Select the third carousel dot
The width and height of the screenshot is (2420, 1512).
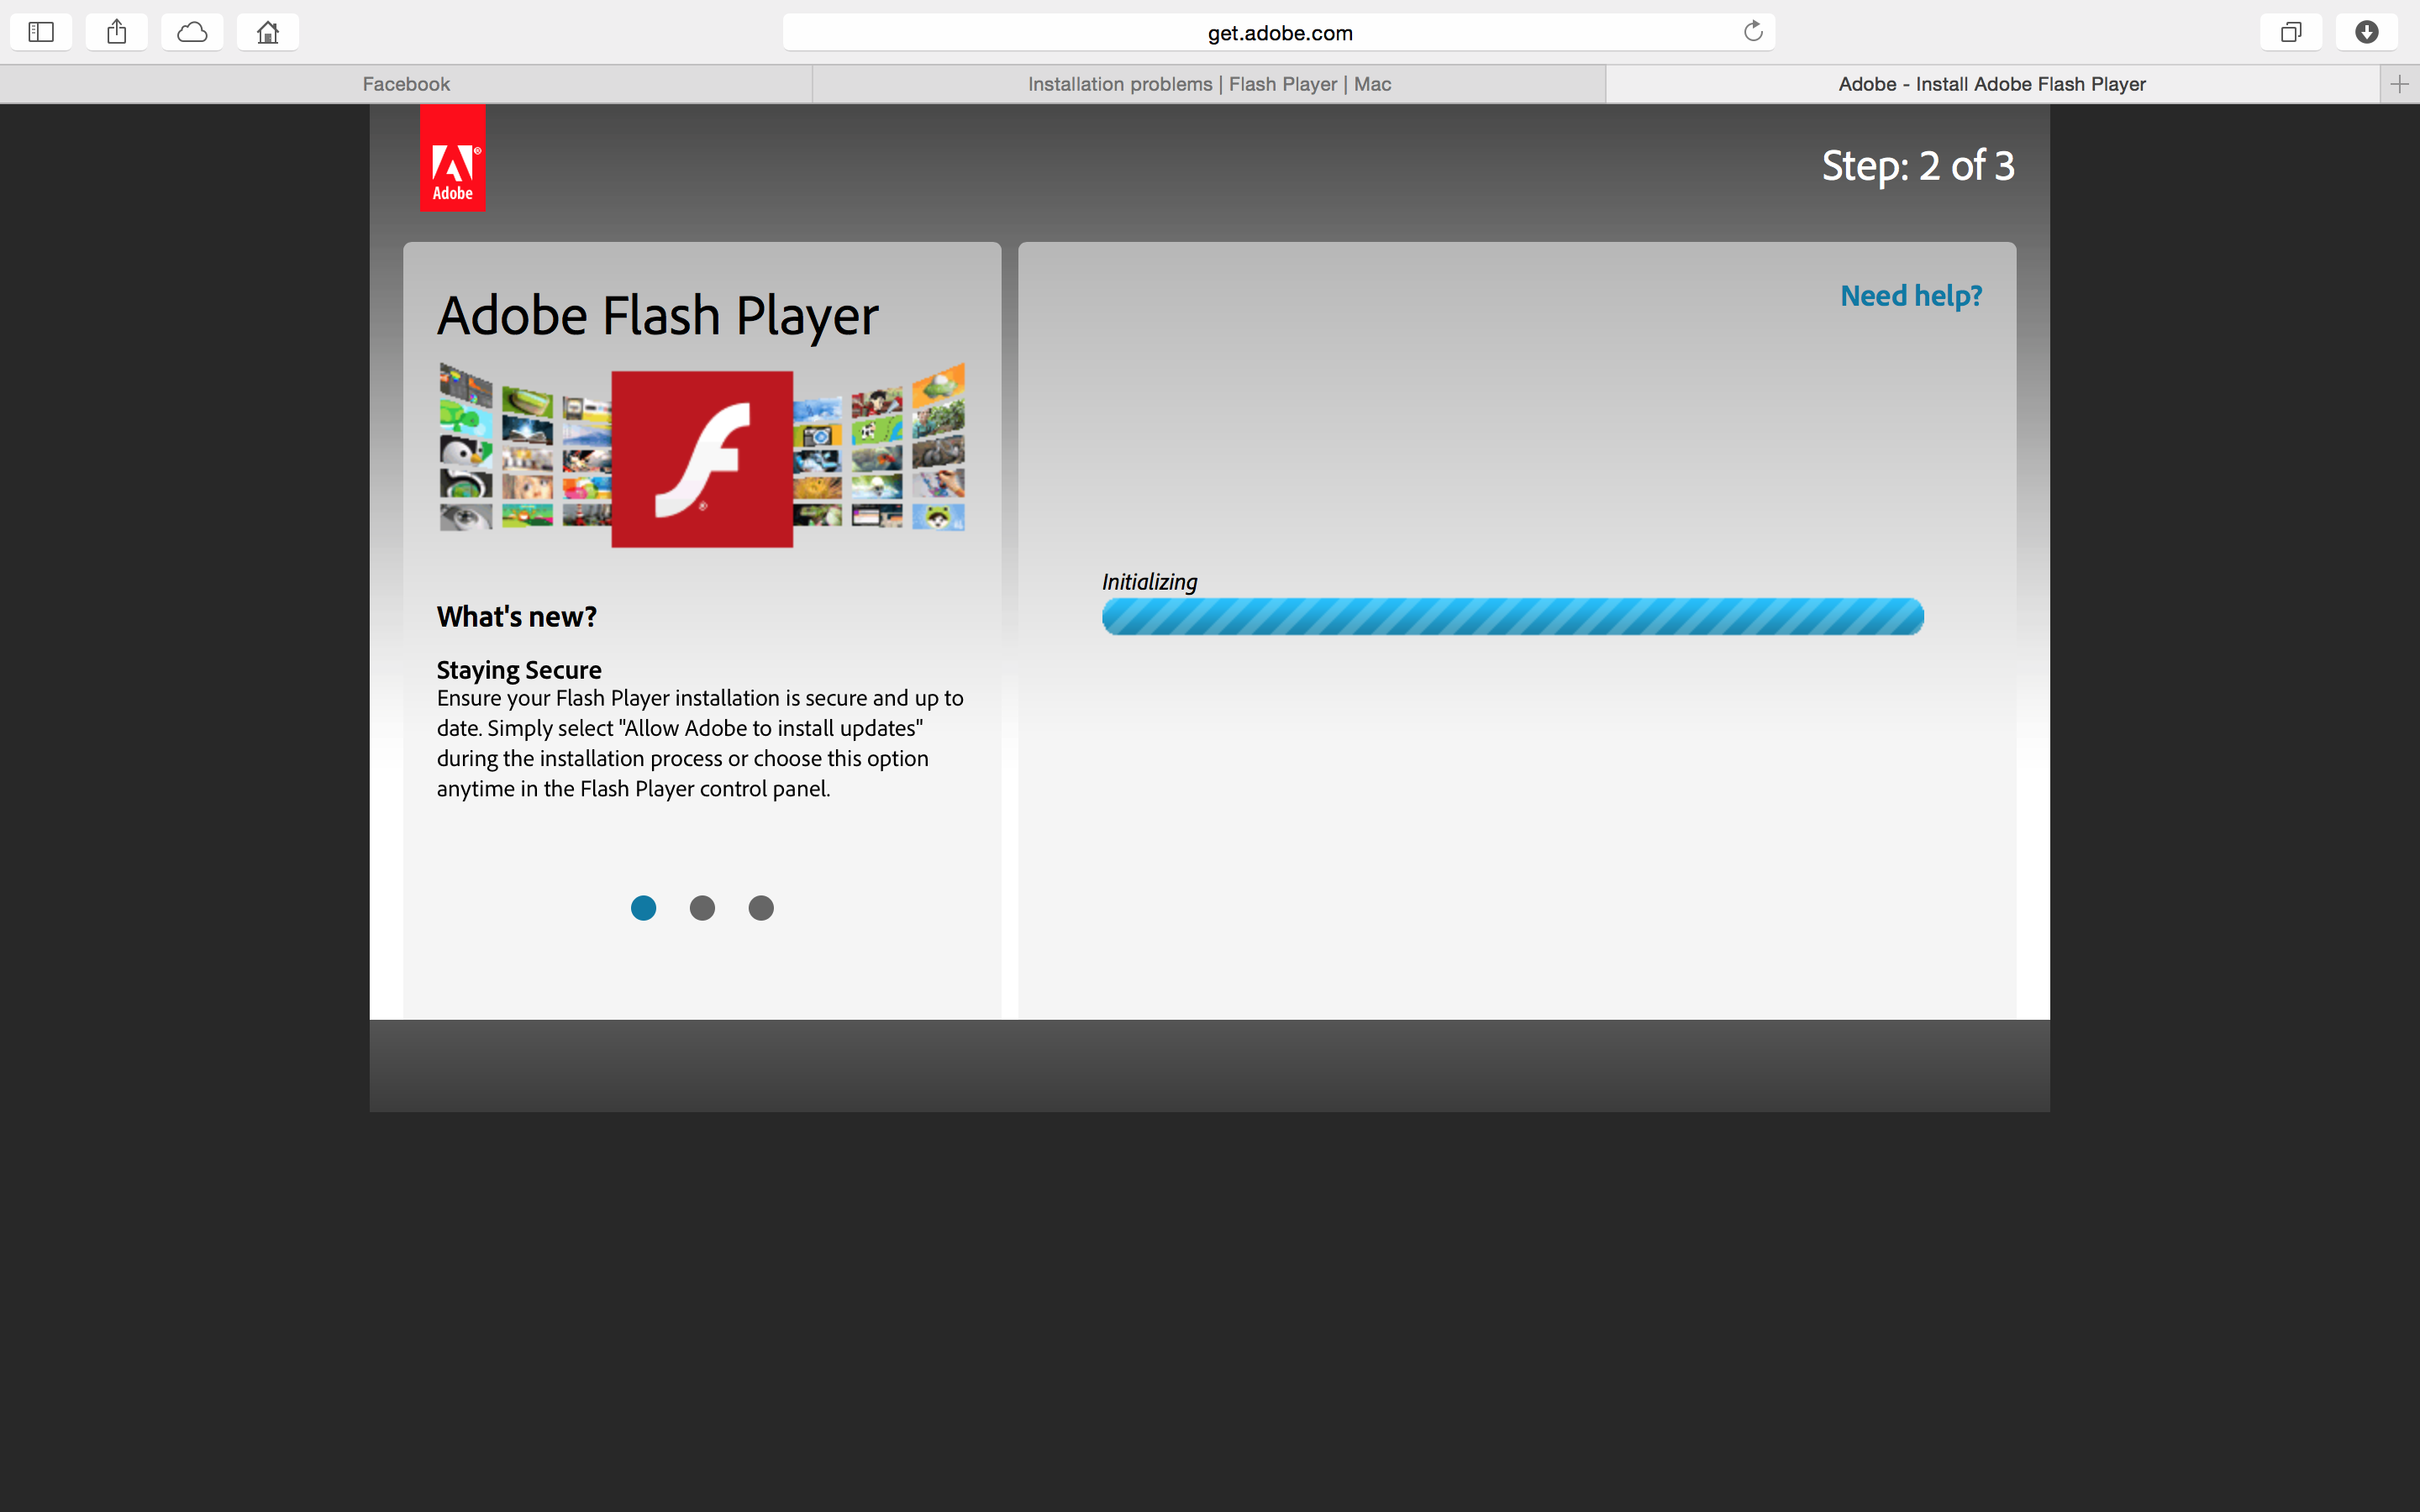pyautogui.click(x=761, y=908)
